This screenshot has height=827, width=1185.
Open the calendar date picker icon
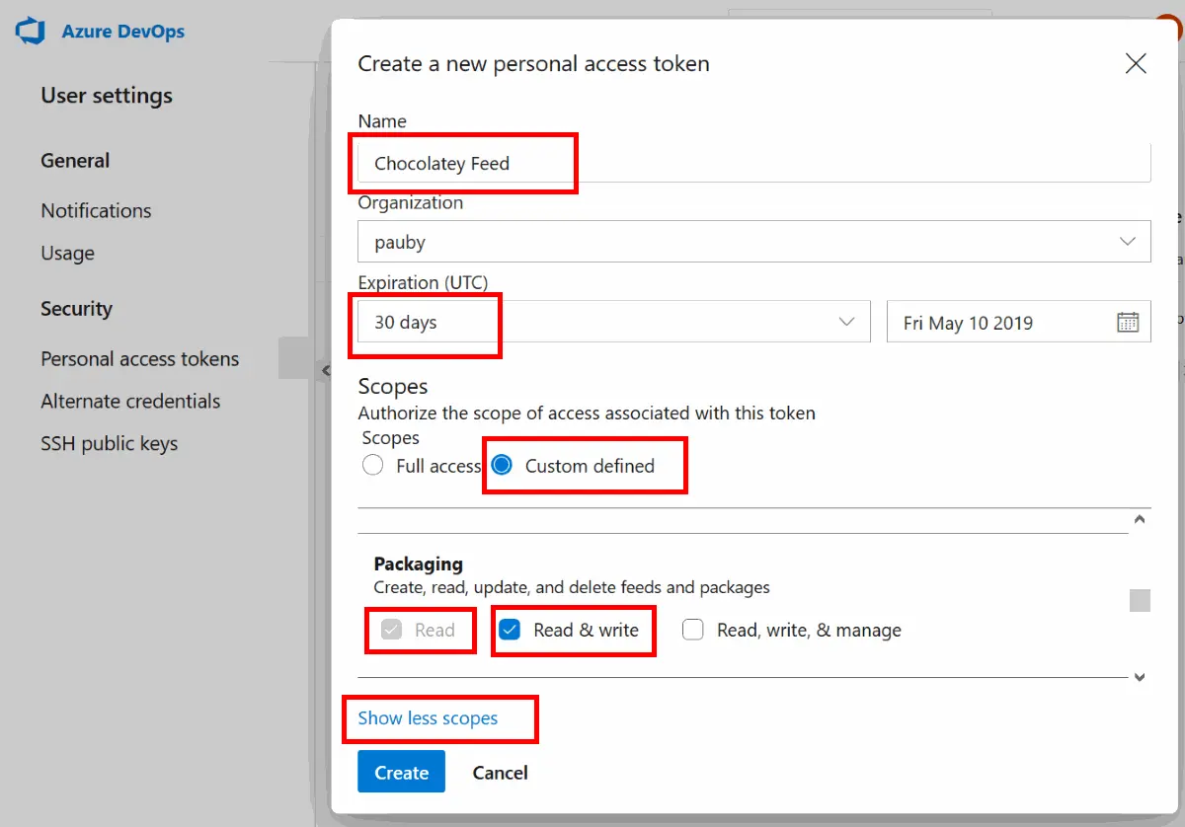(x=1128, y=322)
